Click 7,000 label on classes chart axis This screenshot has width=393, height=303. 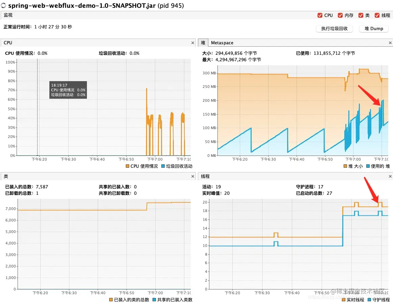tap(11, 209)
